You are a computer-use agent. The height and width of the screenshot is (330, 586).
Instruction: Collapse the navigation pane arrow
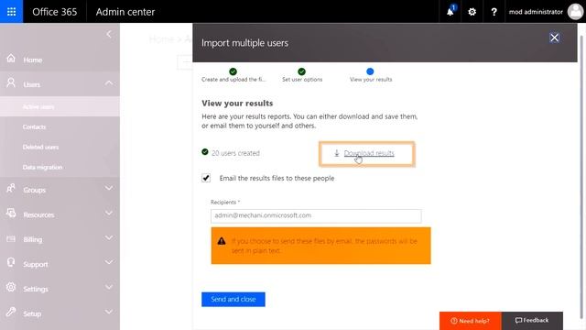[x=109, y=35]
